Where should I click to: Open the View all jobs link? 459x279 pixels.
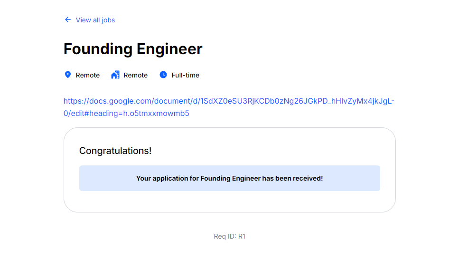point(95,20)
